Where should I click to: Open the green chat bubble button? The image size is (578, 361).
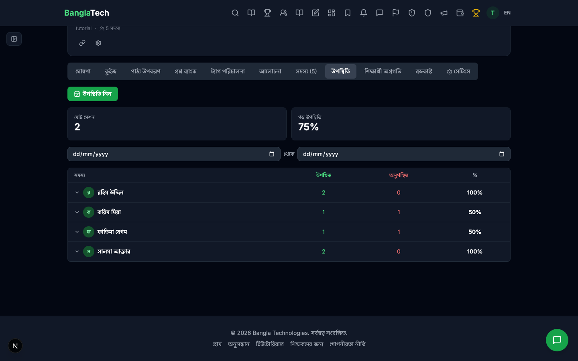(x=557, y=340)
